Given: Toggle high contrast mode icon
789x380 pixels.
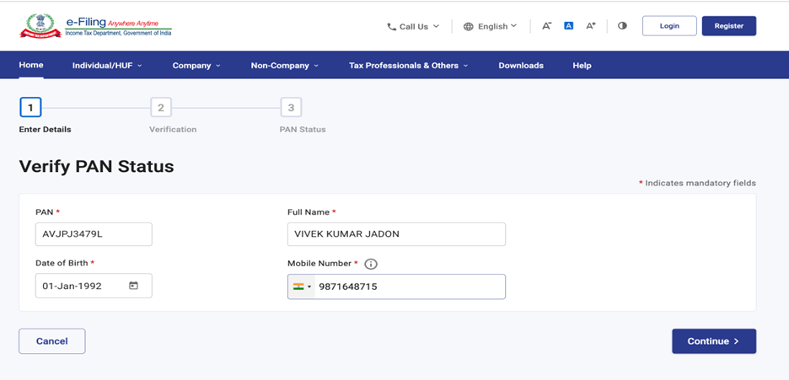Looking at the screenshot, I should tap(622, 26).
